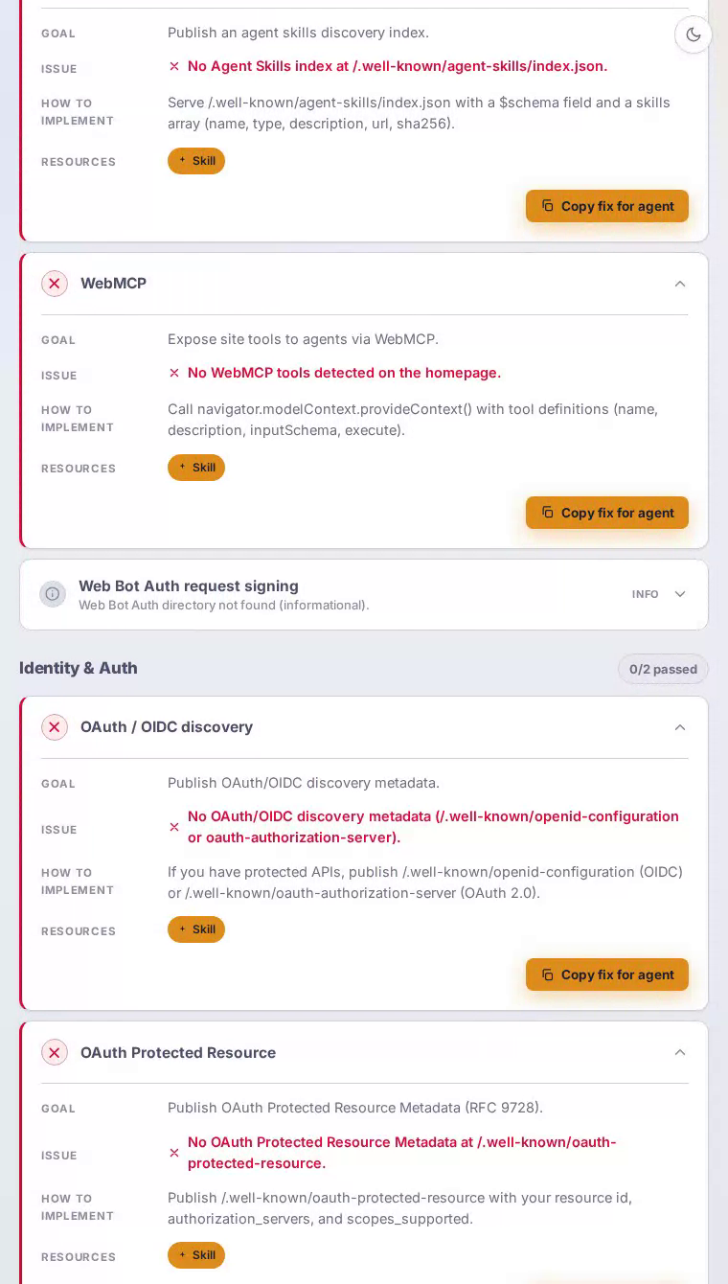Click the WebMCP section title
Image resolution: width=728 pixels, height=1284 pixels.
point(113,284)
